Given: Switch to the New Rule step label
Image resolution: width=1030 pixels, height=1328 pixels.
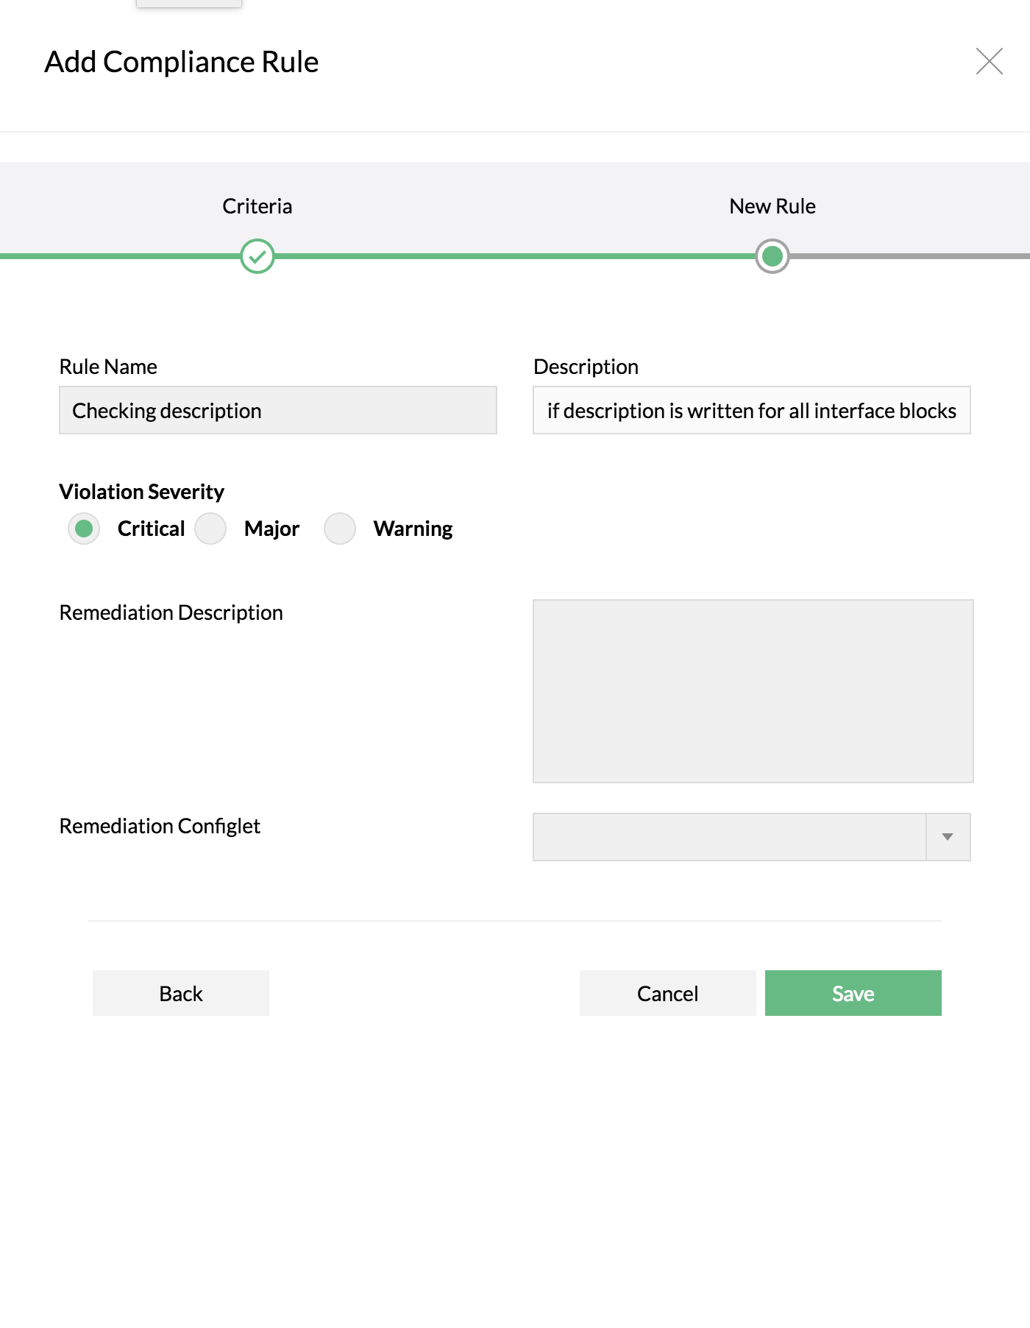Looking at the screenshot, I should pyautogui.click(x=772, y=206).
